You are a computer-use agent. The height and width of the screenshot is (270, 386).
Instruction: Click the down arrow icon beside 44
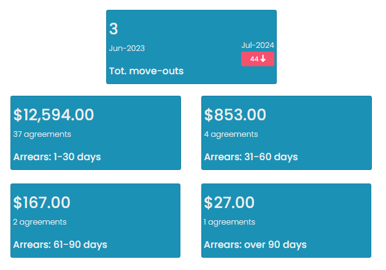click(x=263, y=58)
